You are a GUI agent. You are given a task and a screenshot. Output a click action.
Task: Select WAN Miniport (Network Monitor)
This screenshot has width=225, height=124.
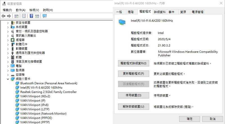pyautogui.click(x=43, y=114)
